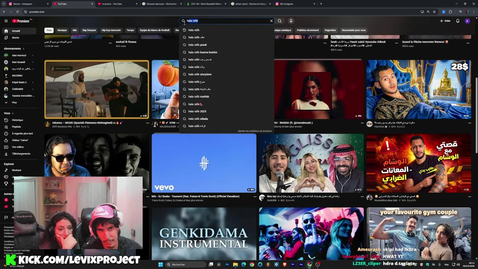Open the Windows Start menu
This screenshot has width=478, height=269.
pos(161,265)
